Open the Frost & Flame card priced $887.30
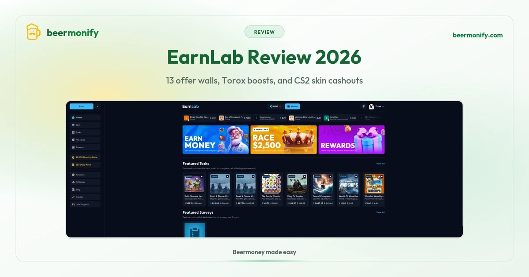 pyautogui.click(x=246, y=190)
